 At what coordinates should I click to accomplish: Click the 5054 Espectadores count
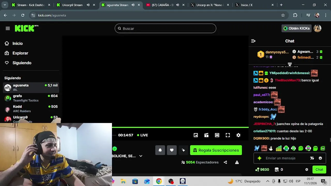[x=200, y=162]
